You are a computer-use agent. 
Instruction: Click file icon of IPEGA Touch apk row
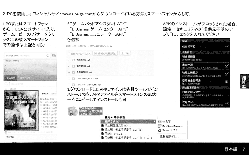coord(73,78)
